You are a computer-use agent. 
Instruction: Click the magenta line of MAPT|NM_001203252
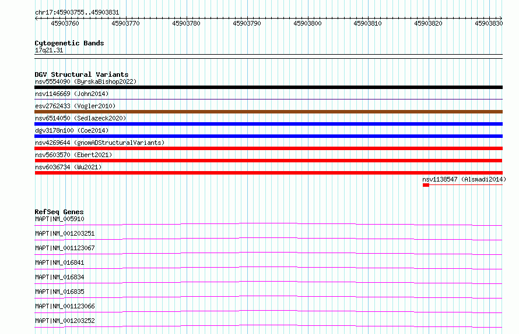click(268, 326)
